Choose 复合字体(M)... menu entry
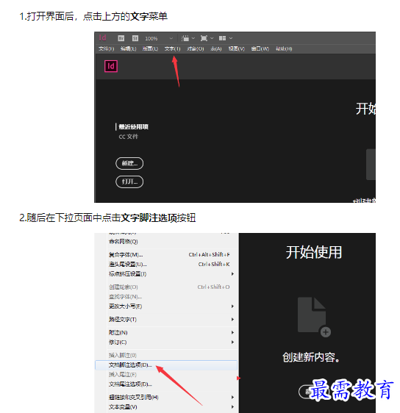Image resolution: width=400 pixels, height=413 pixels. (166, 254)
